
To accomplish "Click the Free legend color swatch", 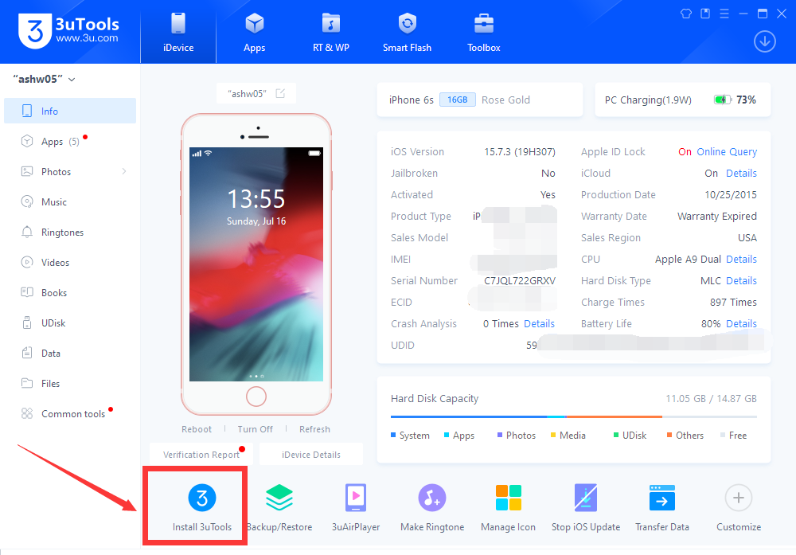I will [x=723, y=436].
